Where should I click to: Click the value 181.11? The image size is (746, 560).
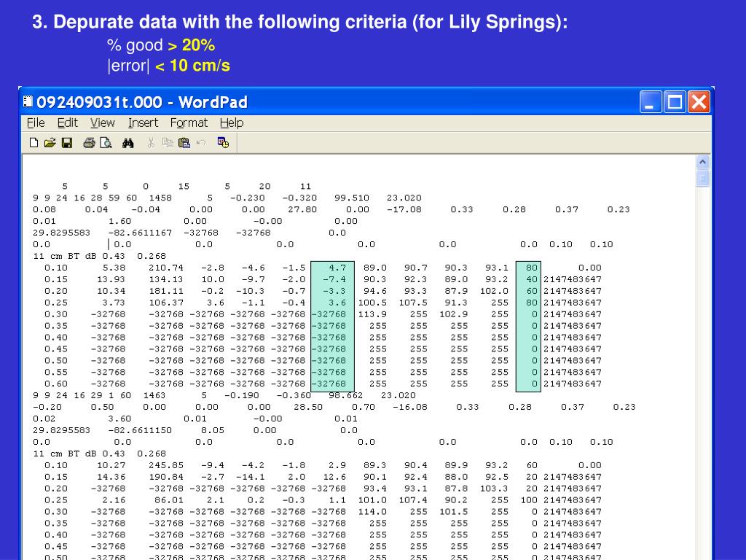pos(166,291)
